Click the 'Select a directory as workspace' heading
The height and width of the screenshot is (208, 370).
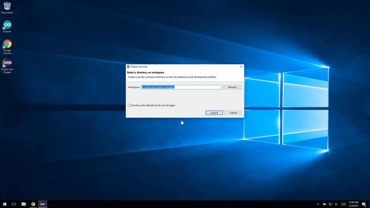tap(145, 72)
